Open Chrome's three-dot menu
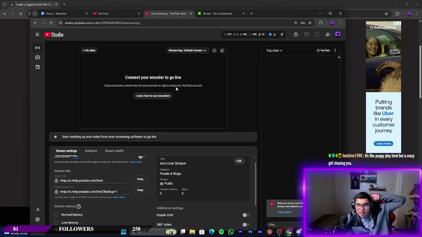 click(x=341, y=23)
